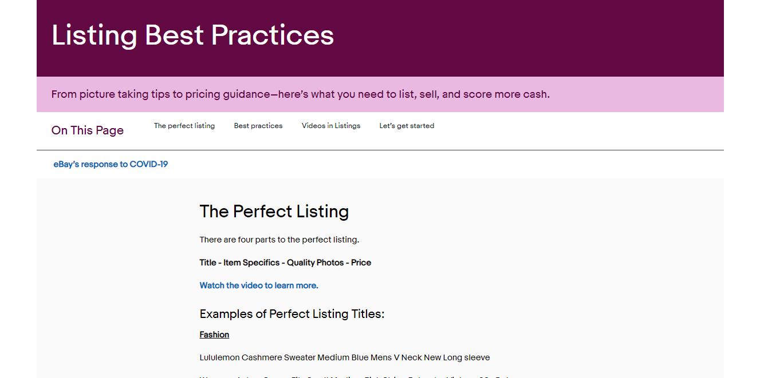The image size is (760, 378).
Task: Click 'Examples of Perfect Listing Titles' subheading
Action: (292, 314)
